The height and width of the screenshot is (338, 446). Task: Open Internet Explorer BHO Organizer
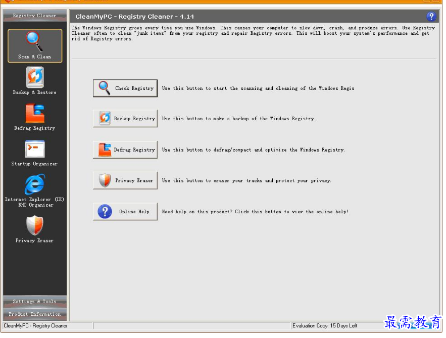[x=35, y=190]
